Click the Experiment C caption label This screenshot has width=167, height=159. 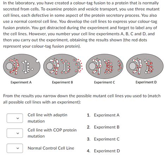pyautogui.click(x=104, y=82)
